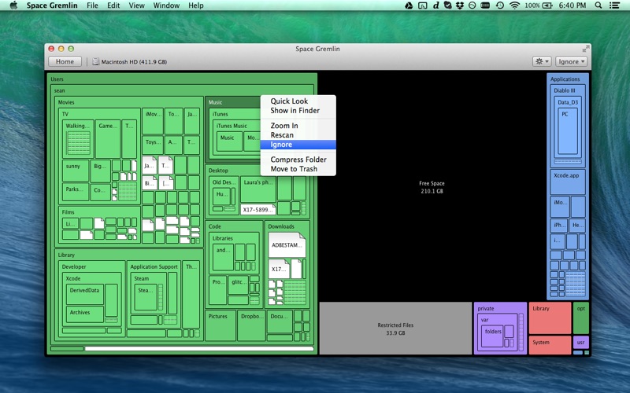The height and width of the screenshot is (393, 630).
Task: Open the Wi-Fi status menu
Action: (514, 6)
